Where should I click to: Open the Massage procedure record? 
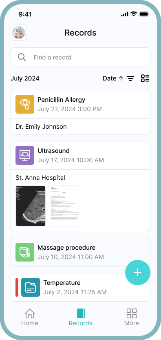(x=81, y=252)
